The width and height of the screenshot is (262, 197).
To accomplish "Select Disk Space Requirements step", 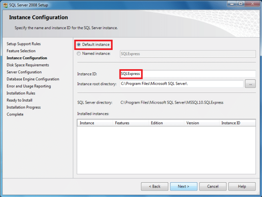I will coord(28,65).
